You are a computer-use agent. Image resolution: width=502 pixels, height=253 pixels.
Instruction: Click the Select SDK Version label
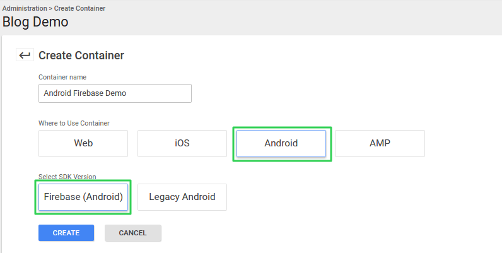(67, 177)
